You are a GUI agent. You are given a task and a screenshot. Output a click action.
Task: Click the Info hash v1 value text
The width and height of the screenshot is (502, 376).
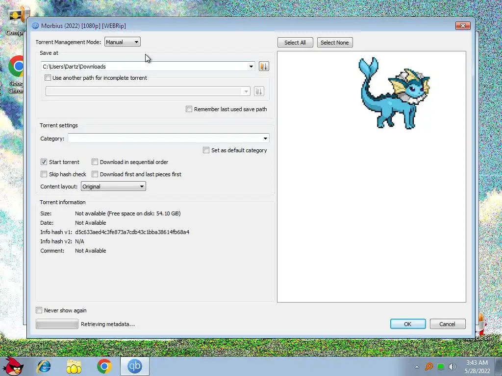coord(132,232)
